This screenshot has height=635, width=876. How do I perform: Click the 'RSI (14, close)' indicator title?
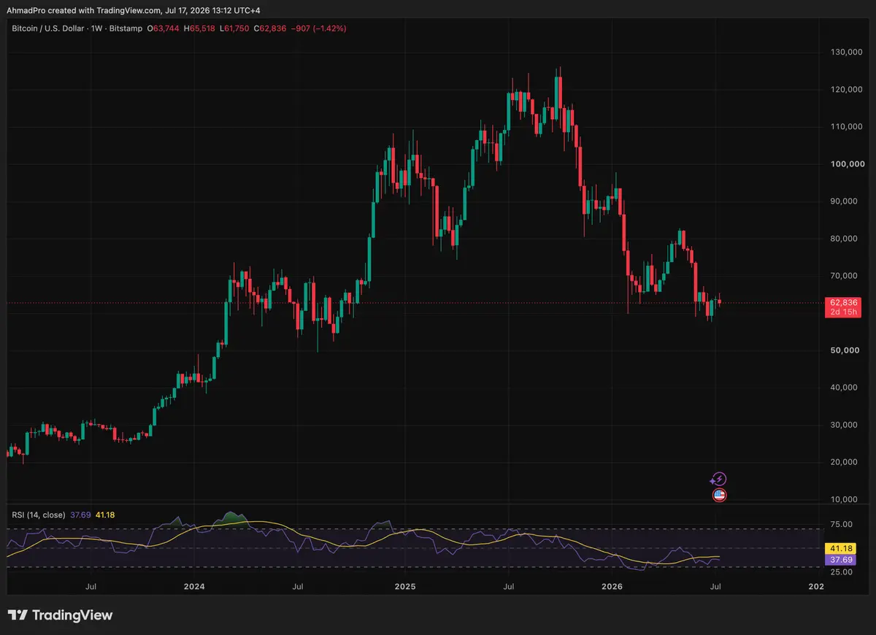(x=38, y=515)
